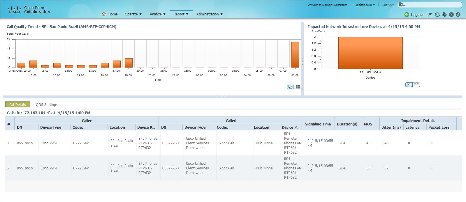Click the alarm flag icon in header
The width and height of the screenshot is (466, 202).
tap(430, 15)
